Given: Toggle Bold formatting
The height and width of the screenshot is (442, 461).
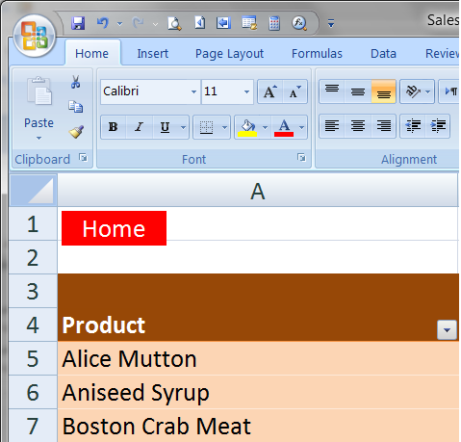Looking at the screenshot, I should click(x=113, y=127).
